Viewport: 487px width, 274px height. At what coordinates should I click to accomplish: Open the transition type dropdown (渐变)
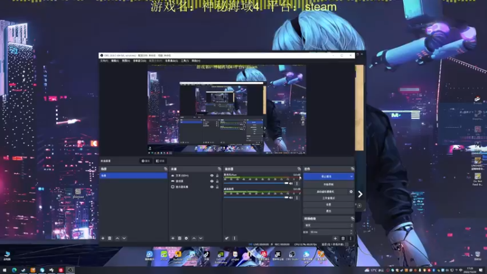click(x=328, y=225)
